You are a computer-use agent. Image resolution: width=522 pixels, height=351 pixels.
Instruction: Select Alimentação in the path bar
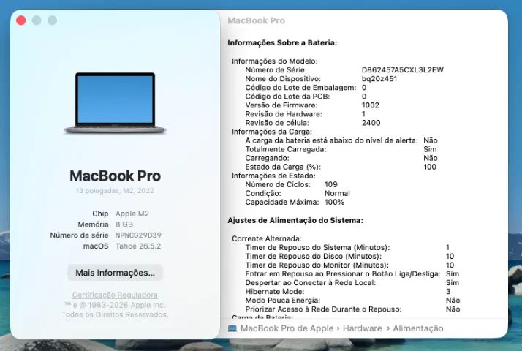(x=418, y=328)
